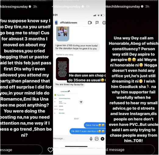This screenshot has width=159, height=155.
Task: Open the replied story thumbnail
Action: coord(62,69)
